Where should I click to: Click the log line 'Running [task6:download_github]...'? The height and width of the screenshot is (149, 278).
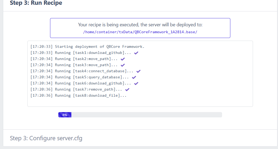81,83
